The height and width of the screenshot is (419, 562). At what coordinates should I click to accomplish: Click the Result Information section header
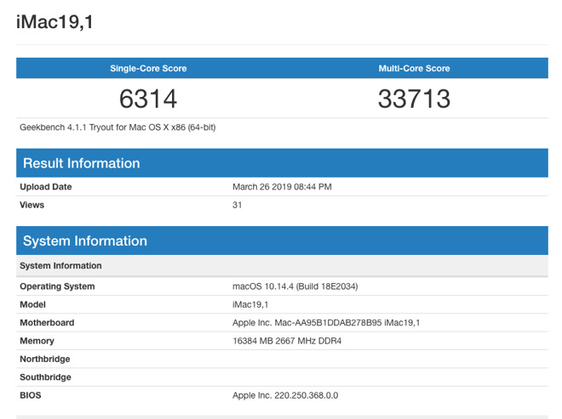tap(82, 163)
